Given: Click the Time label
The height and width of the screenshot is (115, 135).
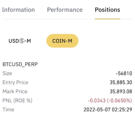Looking at the screenshot, I should 8,110.
